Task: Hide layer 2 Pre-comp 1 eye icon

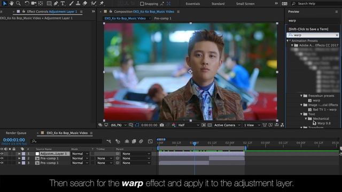Action: 2,158
